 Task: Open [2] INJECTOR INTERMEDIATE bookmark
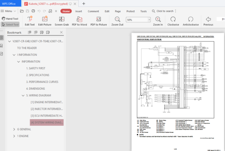pyautogui.click(x=47, y=109)
